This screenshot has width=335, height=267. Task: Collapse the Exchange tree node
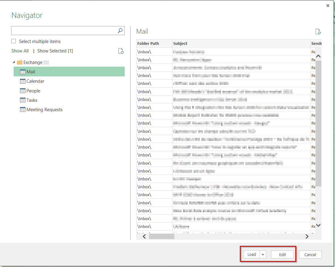[x=14, y=62]
